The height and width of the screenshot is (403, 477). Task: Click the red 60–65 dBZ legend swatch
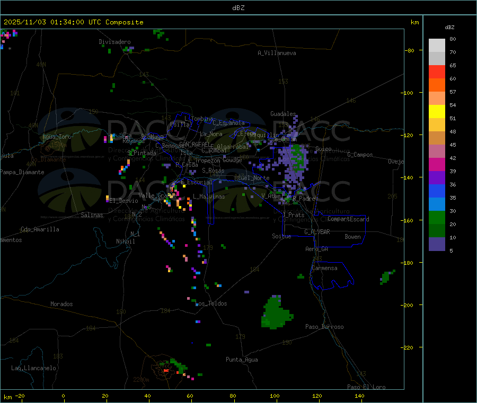[x=437, y=72]
